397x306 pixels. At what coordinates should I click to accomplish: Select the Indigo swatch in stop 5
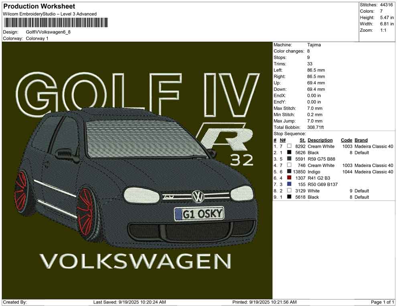pyautogui.click(x=289, y=172)
